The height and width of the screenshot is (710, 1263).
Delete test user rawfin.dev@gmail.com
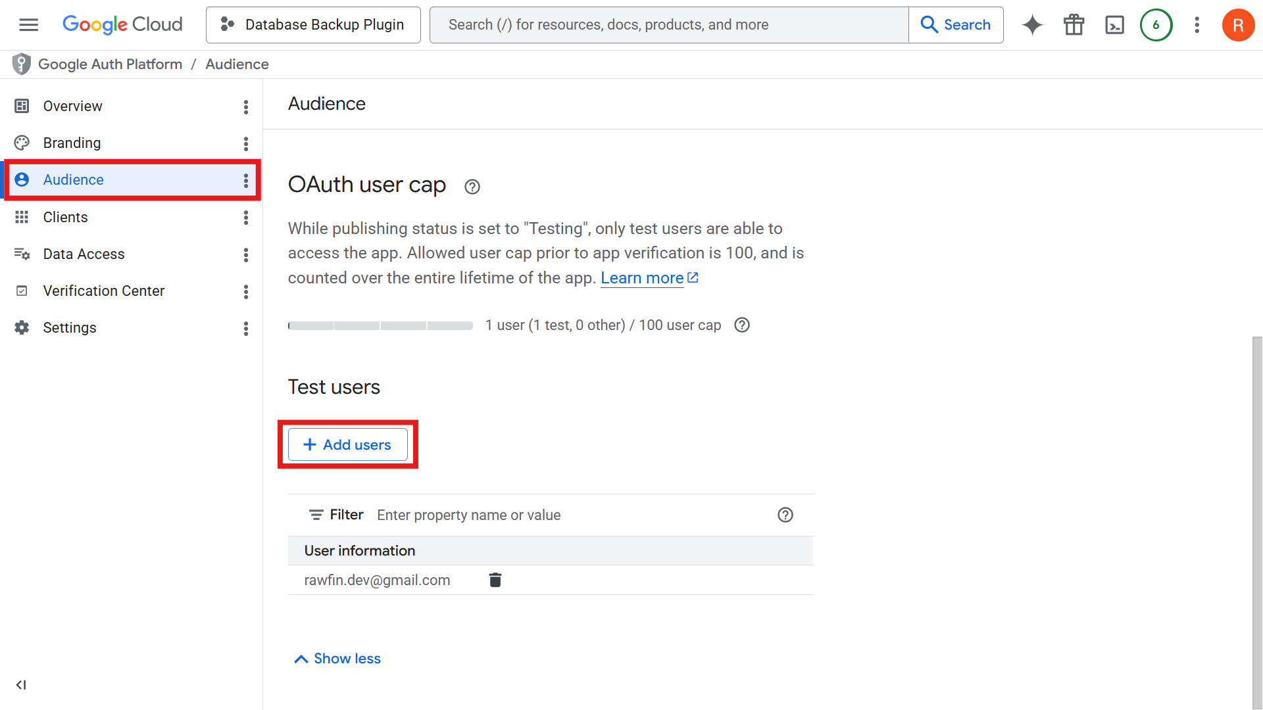coord(495,580)
